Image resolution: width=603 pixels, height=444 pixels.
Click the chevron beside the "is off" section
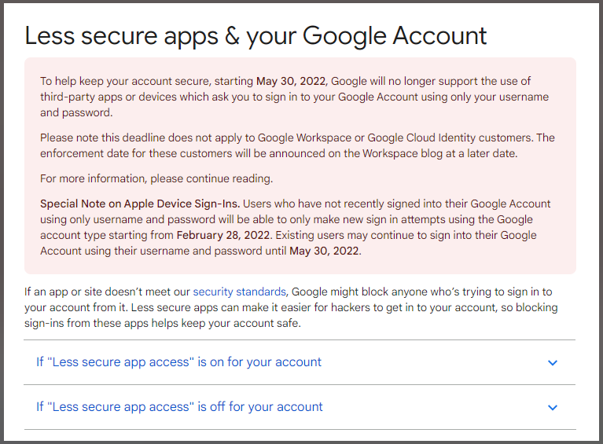[x=553, y=407]
